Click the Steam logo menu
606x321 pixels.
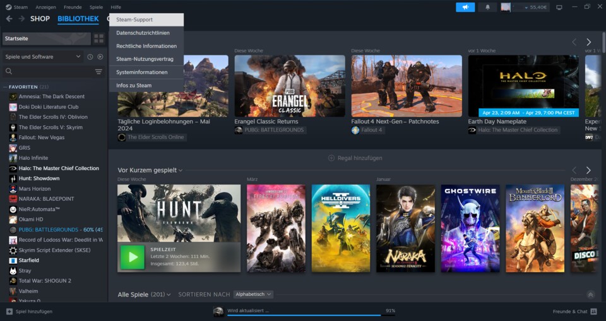coord(16,7)
